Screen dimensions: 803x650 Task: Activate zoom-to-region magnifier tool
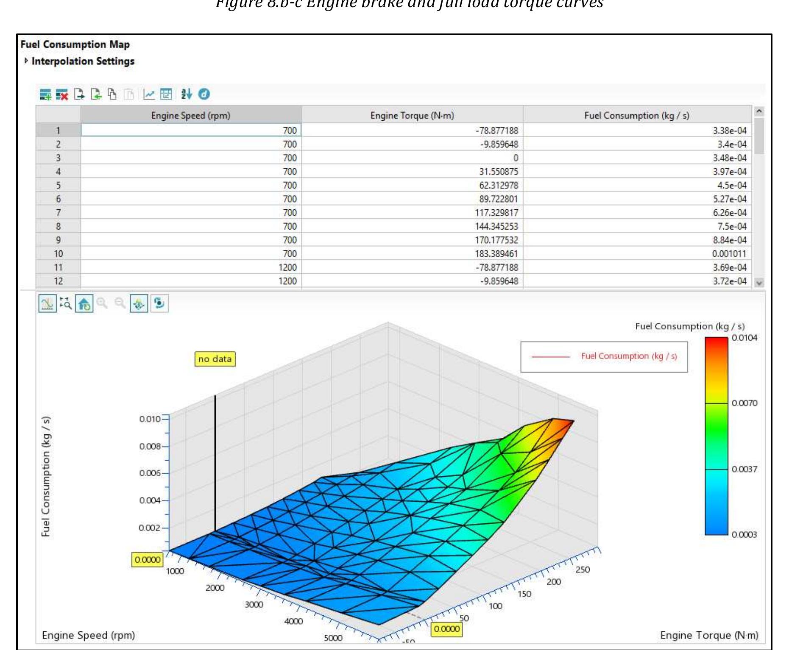coord(65,303)
